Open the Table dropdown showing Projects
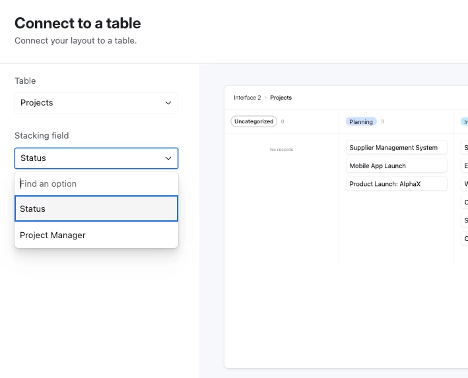 (x=96, y=103)
